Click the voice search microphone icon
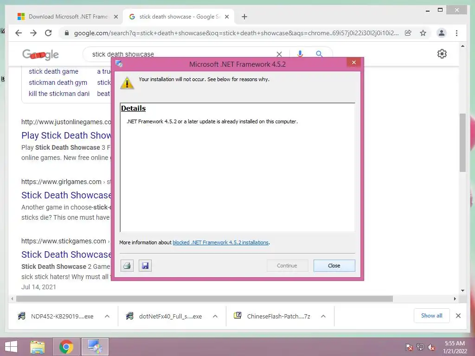The image size is (475, 356). (300, 54)
